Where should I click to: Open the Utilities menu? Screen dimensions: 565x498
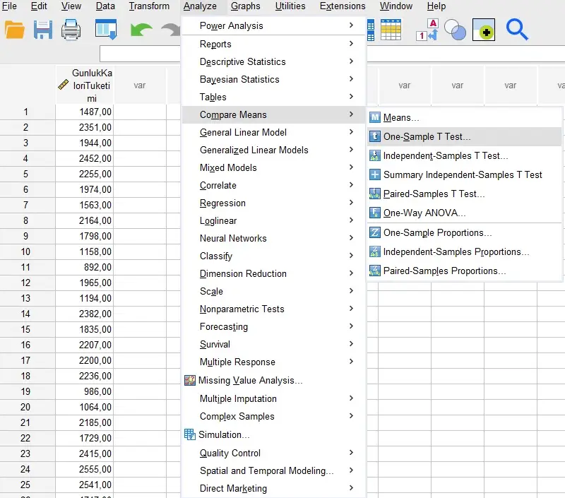290,6
